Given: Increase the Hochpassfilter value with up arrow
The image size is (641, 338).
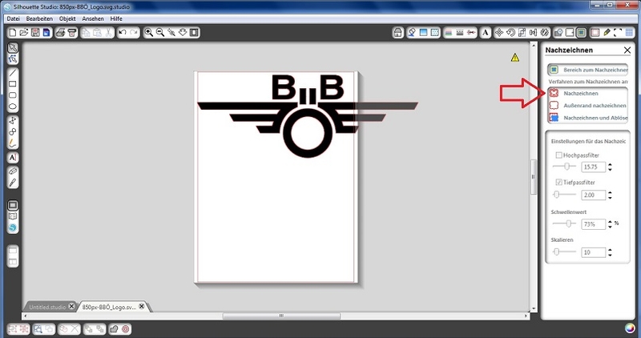Looking at the screenshot, I should [611, 163].
